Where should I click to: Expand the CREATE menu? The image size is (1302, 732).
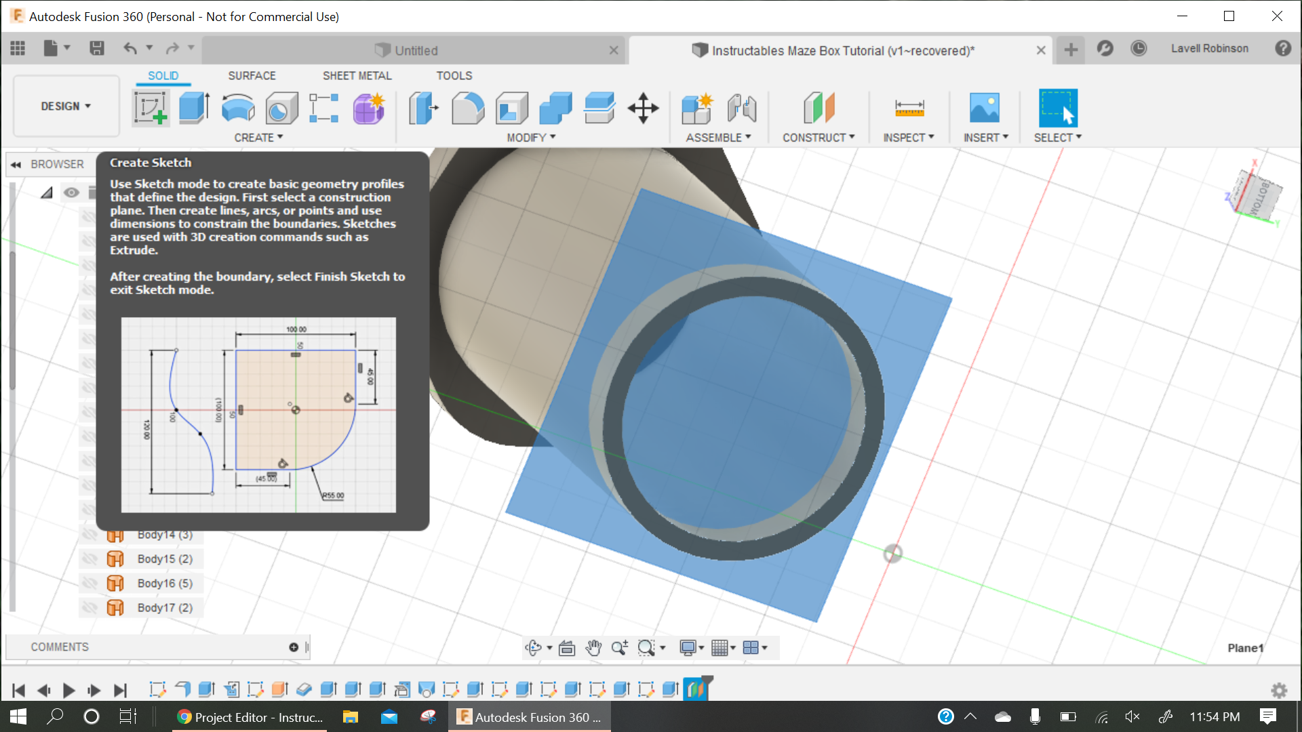(x=258, y=138)
